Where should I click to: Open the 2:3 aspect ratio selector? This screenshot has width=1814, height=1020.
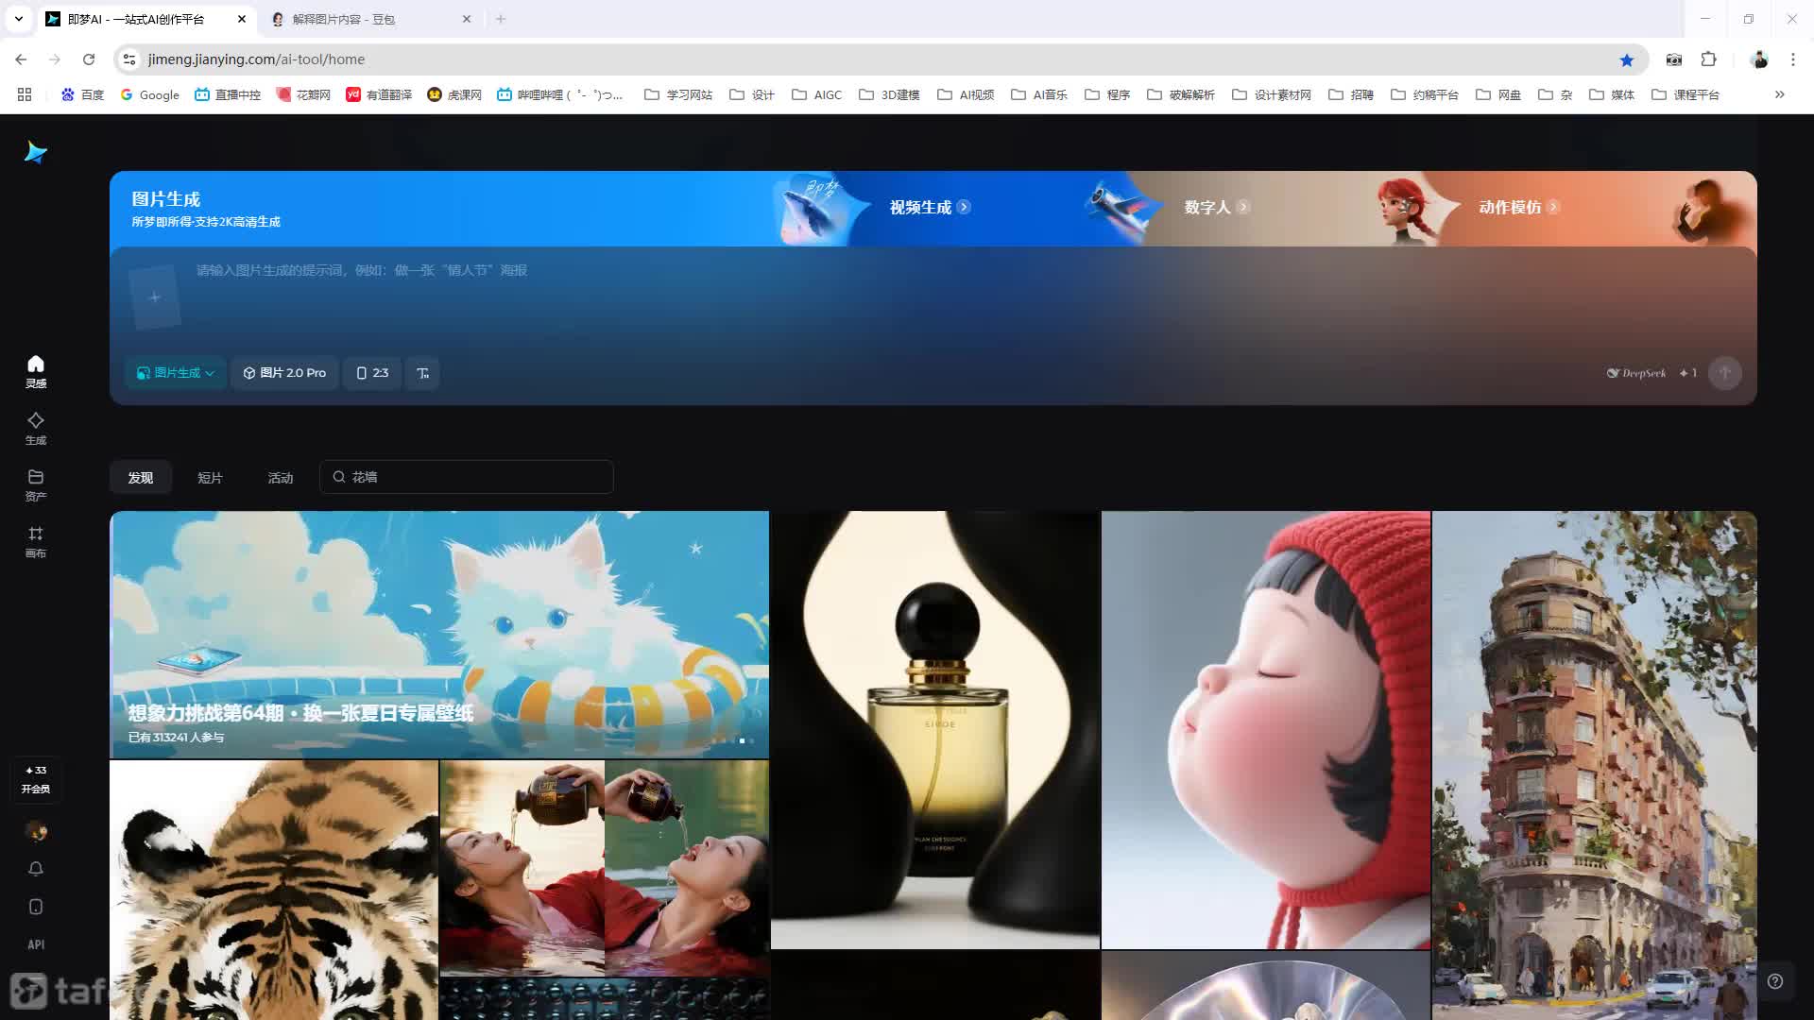pyautogui.click(x=372, y=373)
